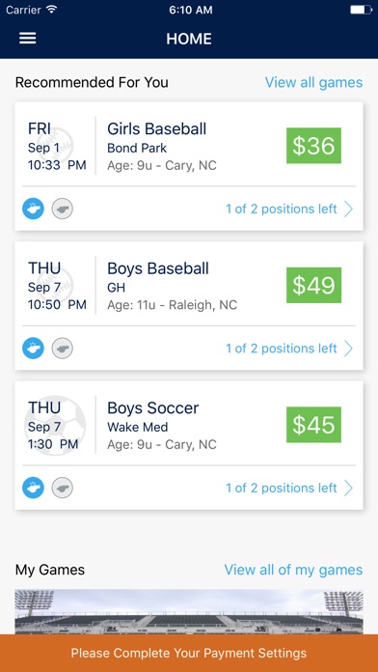
Task: Tap gray whistle icon on Boys Baseball card
Action: 63,348
